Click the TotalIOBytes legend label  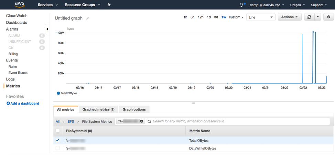click(69, 93)
